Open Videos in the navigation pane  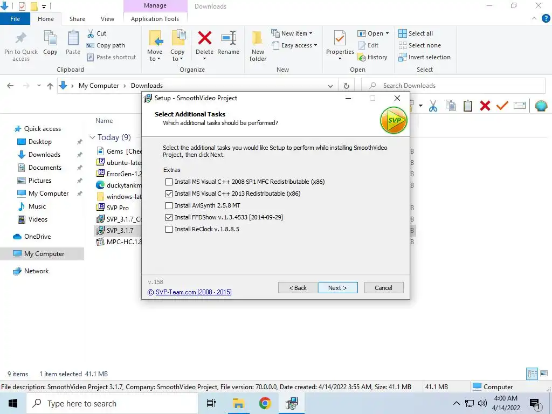38,219
